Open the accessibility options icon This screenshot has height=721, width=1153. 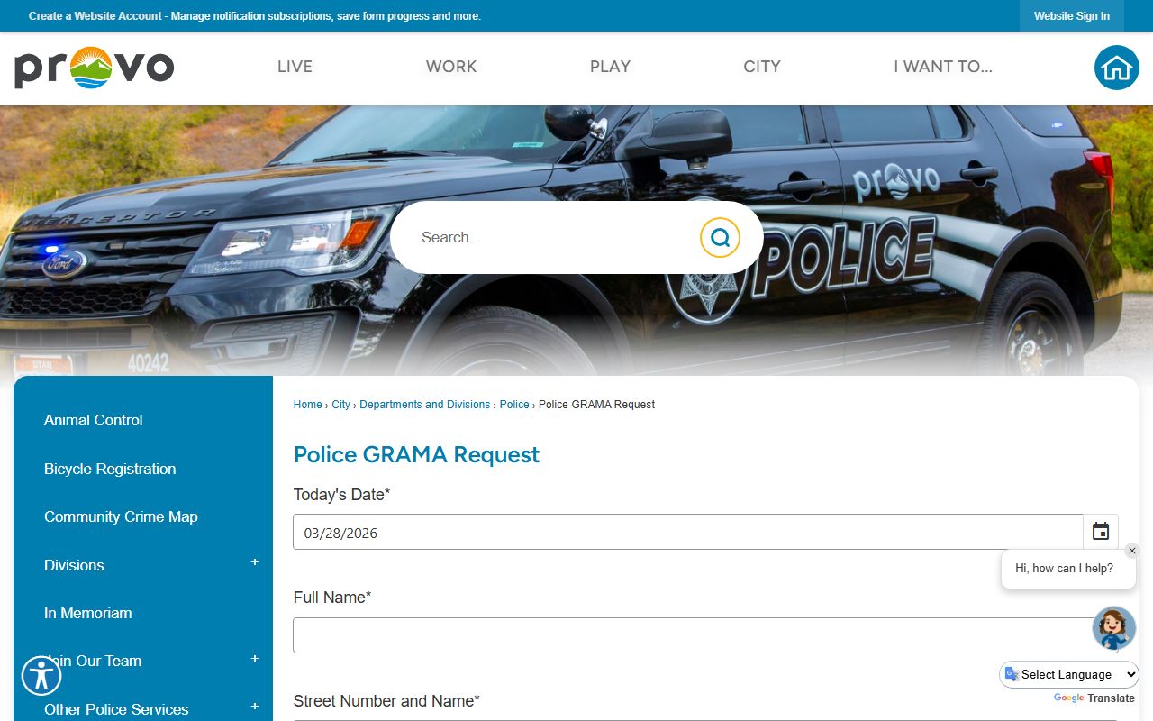pos(41,675)
